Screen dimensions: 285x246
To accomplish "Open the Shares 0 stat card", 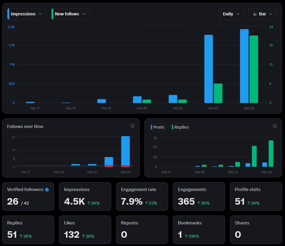I will click(256, 230).
